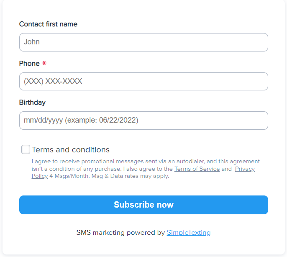This screenshot has width=287, height=257.
Task: Focus the Phone number input field
Action: point(143,81)
